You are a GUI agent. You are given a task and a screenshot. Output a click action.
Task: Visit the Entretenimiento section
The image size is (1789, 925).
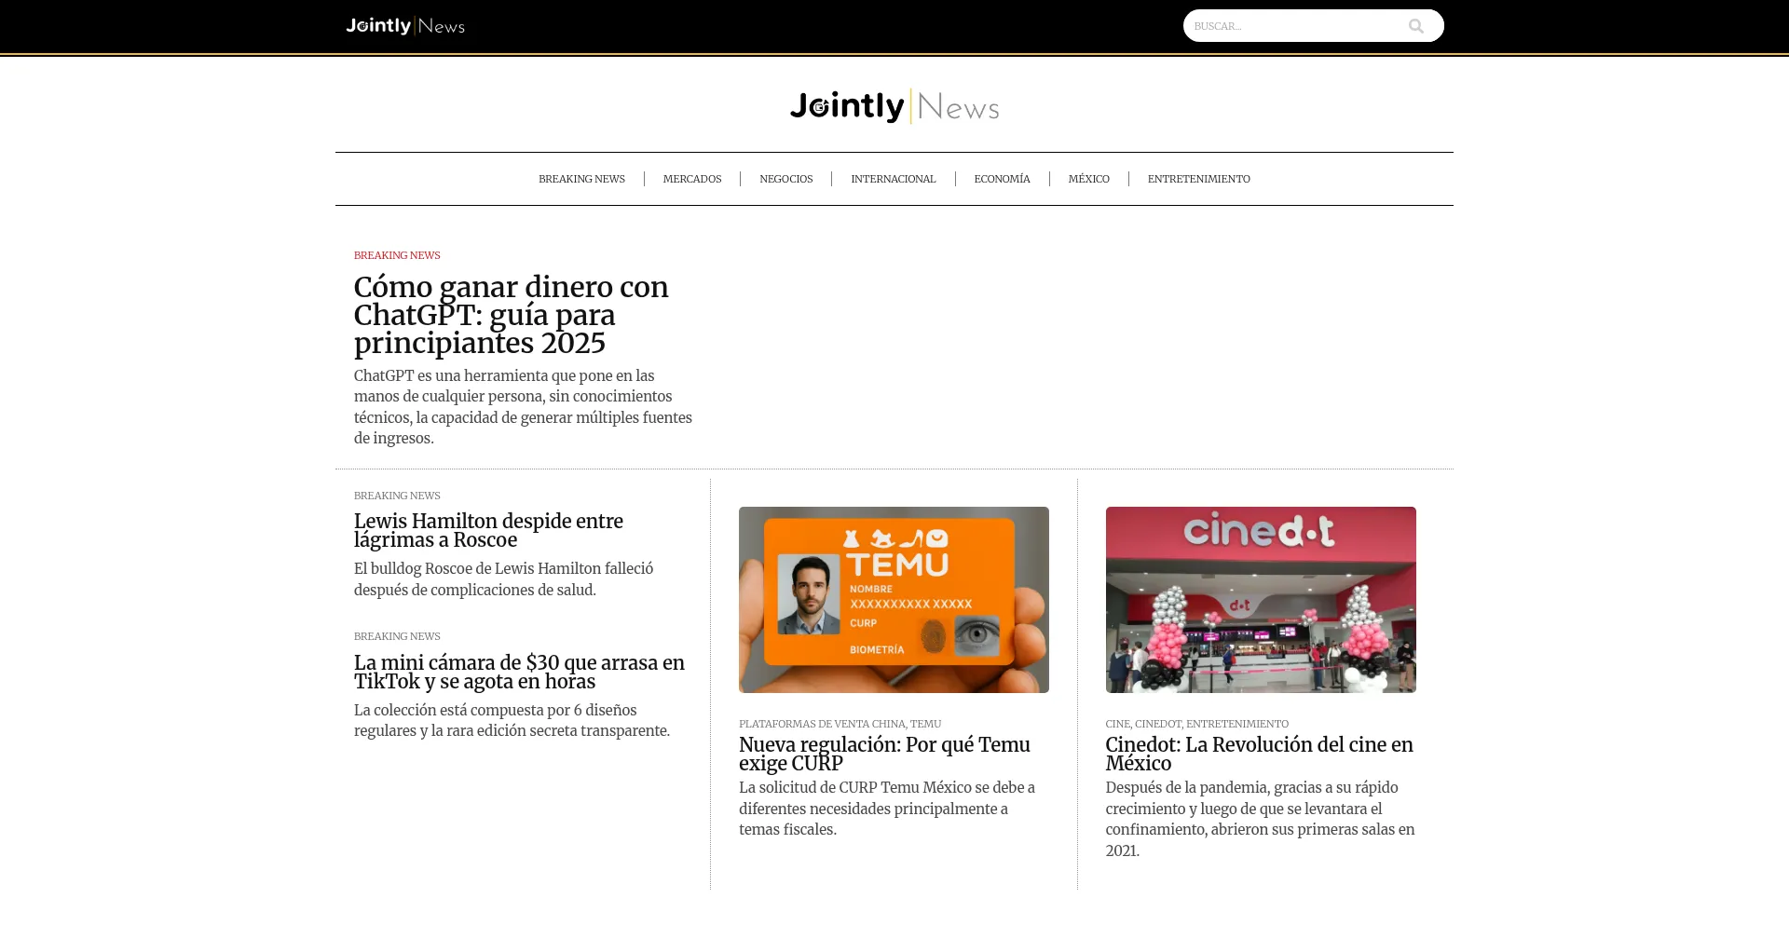tap(1198, 179)
